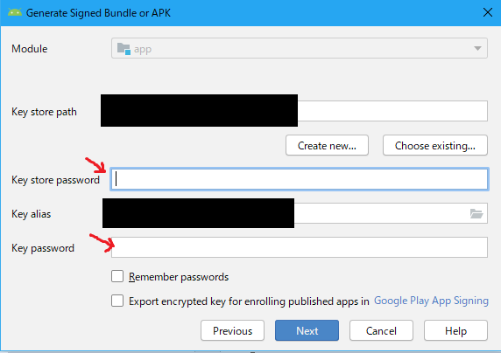Focus the Key store password field
501x353 pixels.
pos(300,179)
